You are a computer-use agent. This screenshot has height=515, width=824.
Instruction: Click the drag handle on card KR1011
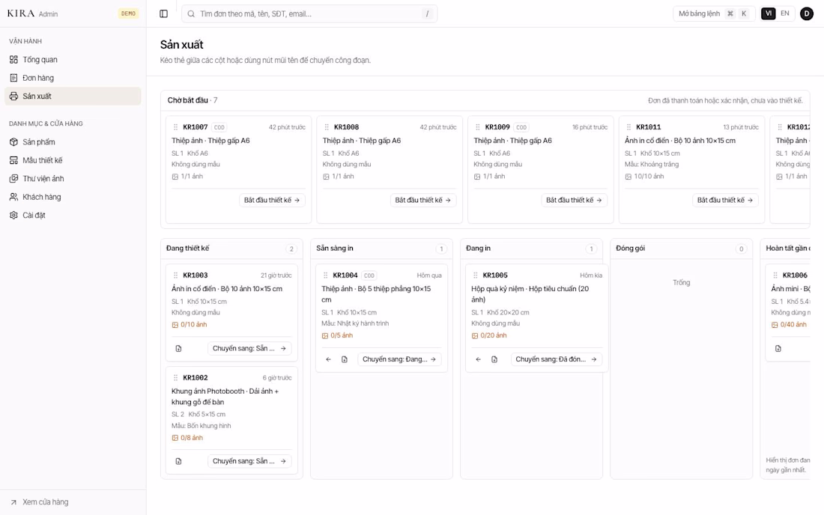point(628,127)
